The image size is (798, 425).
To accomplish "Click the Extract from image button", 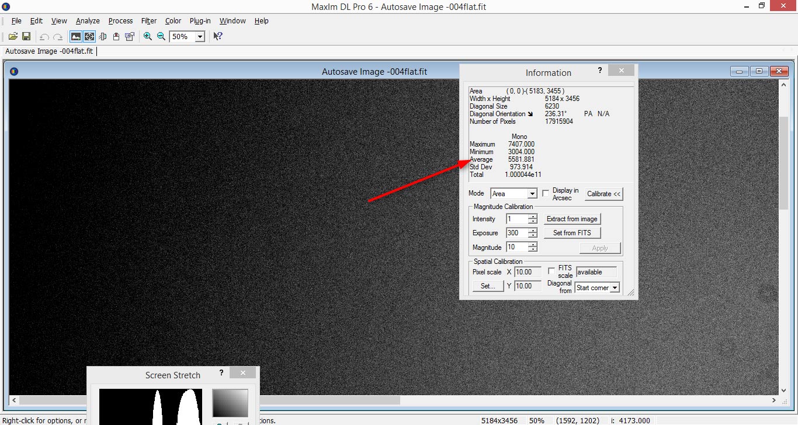I will point(572,219).
